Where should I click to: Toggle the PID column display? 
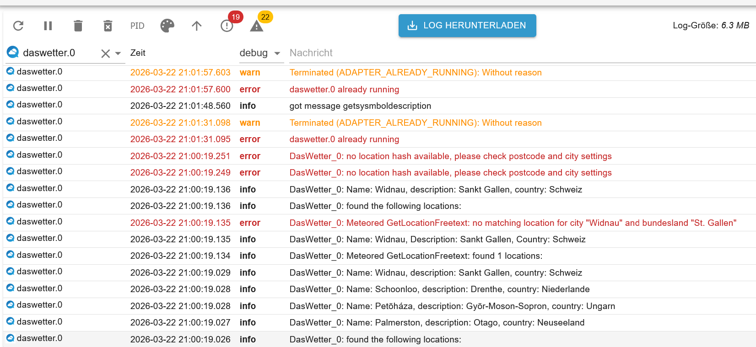click(137, 26)
